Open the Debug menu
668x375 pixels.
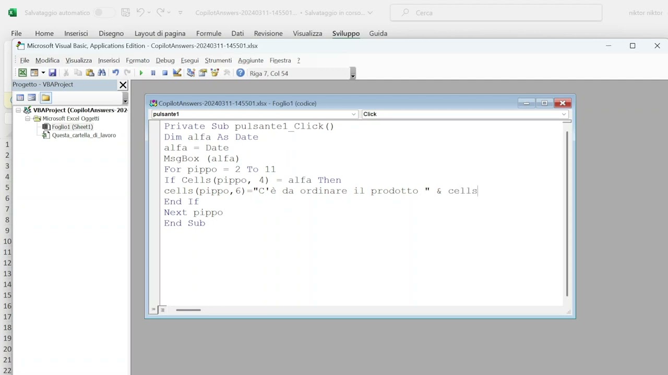pyautogui.click(x=165, y=60)
